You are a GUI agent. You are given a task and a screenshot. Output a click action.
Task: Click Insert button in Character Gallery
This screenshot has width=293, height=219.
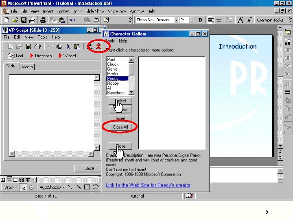pos(120,118)
